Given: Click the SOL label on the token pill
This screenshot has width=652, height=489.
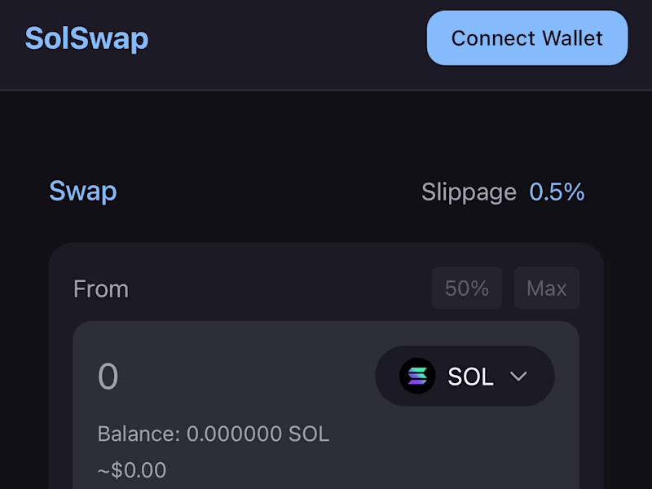Looking at the screenshot, I should [470, 376].
